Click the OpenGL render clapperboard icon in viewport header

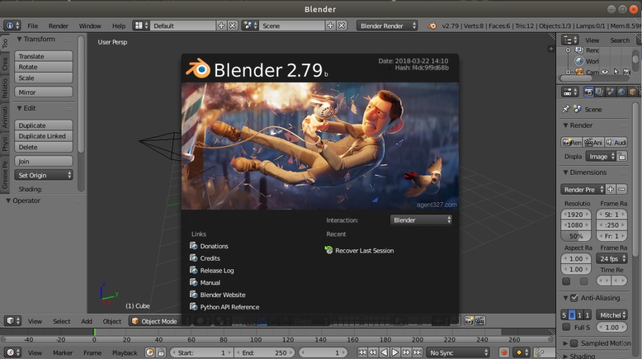(480, 321)
